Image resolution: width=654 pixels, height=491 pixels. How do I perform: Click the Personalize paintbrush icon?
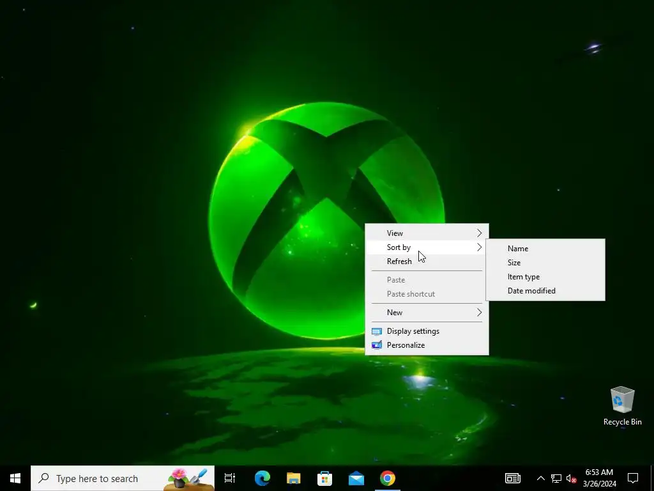pyautogui.click(x=377, y=345)
